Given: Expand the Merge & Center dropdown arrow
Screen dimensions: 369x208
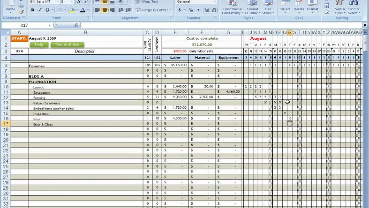Looking at the screenshot, I should 170,10.
